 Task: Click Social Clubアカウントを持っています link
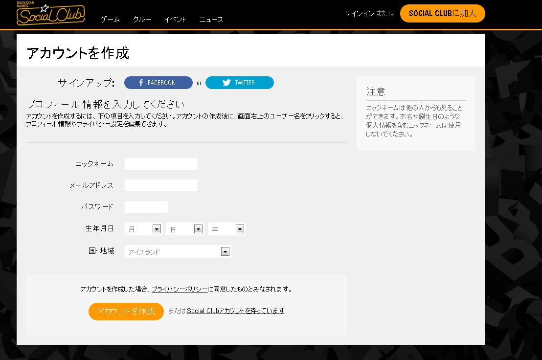(x=235, y=311)
